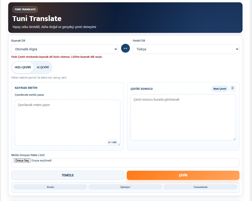The width and height of the screenshot is (252, 201).
Task: Switch to AI ÇEVİRİ mode
Action: coord(43,67)
